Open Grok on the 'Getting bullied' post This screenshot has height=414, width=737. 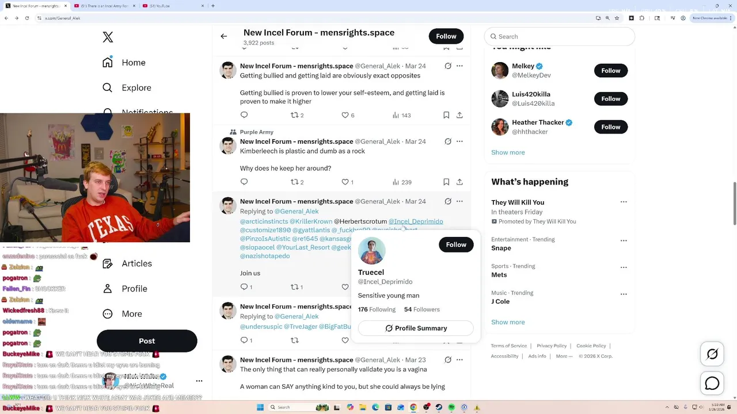(x=448, y=66)
